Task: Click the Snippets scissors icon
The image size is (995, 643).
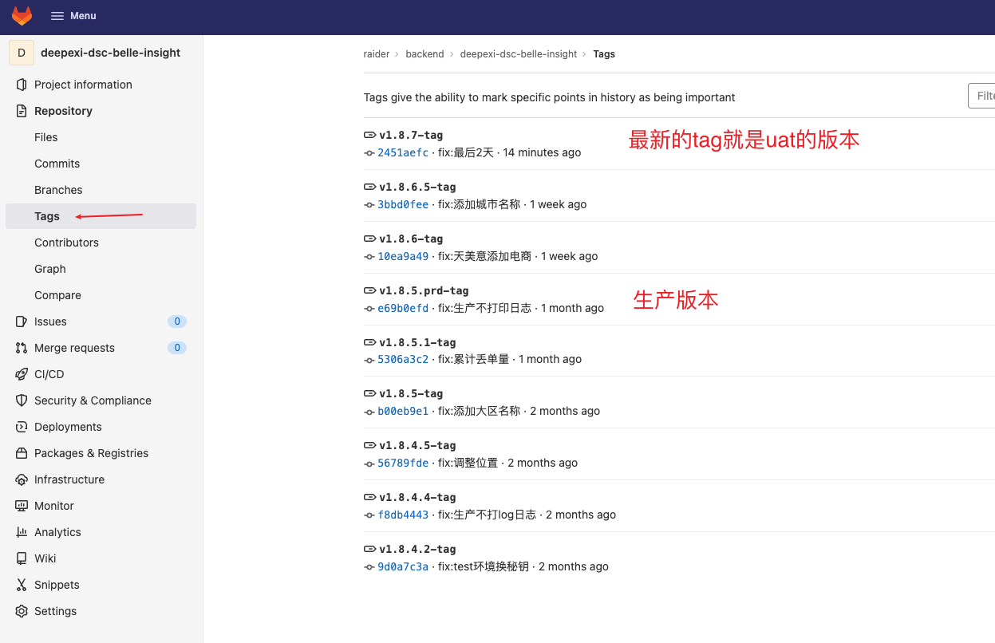Action: click(x=22, y=585)
